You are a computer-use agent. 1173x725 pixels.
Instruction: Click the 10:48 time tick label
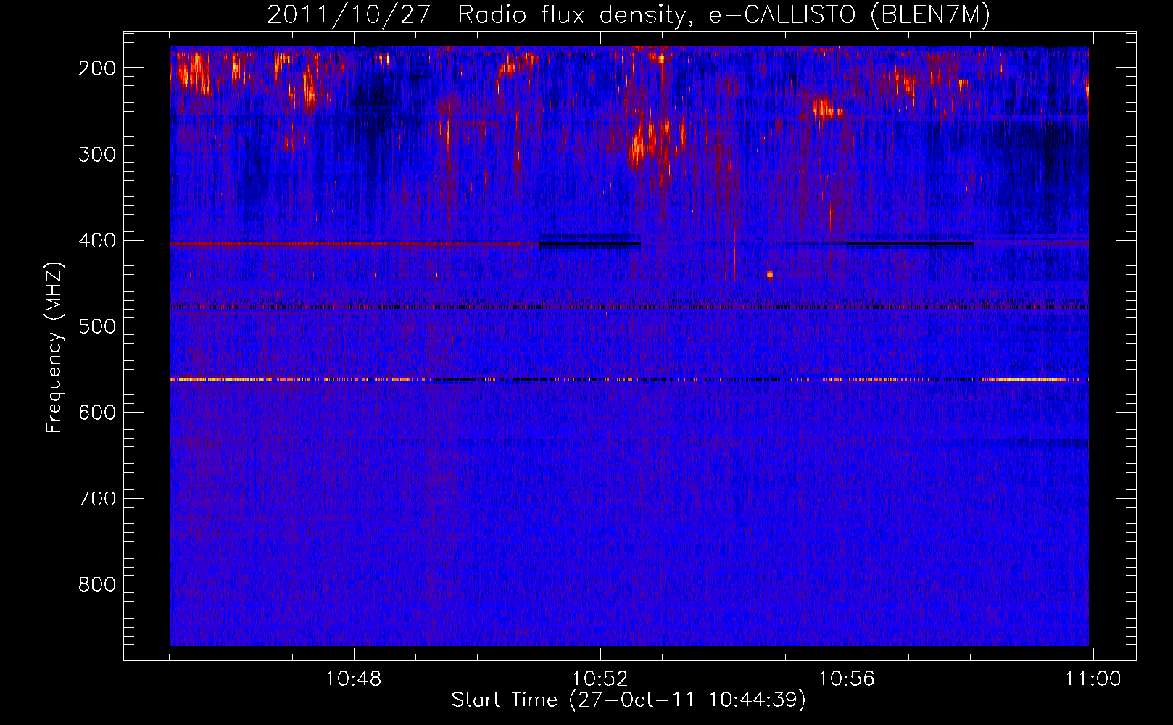pyautogui.click(x=354, y=679)
